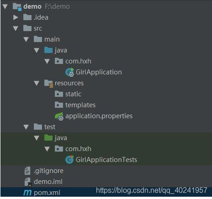
Task: Collapse the test folder arrow
Action: coord(26,127)
